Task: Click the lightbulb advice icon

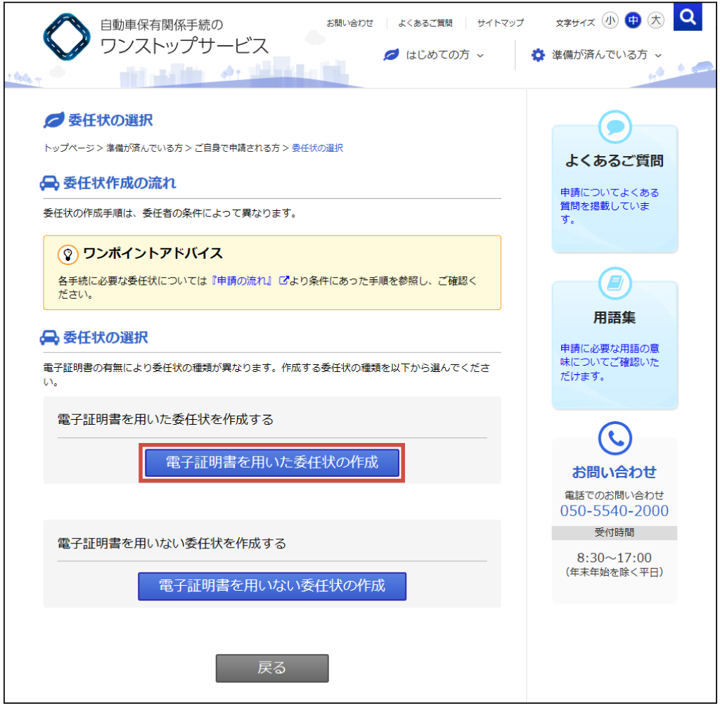Action: pyautogui.click(x=67, y=254)
